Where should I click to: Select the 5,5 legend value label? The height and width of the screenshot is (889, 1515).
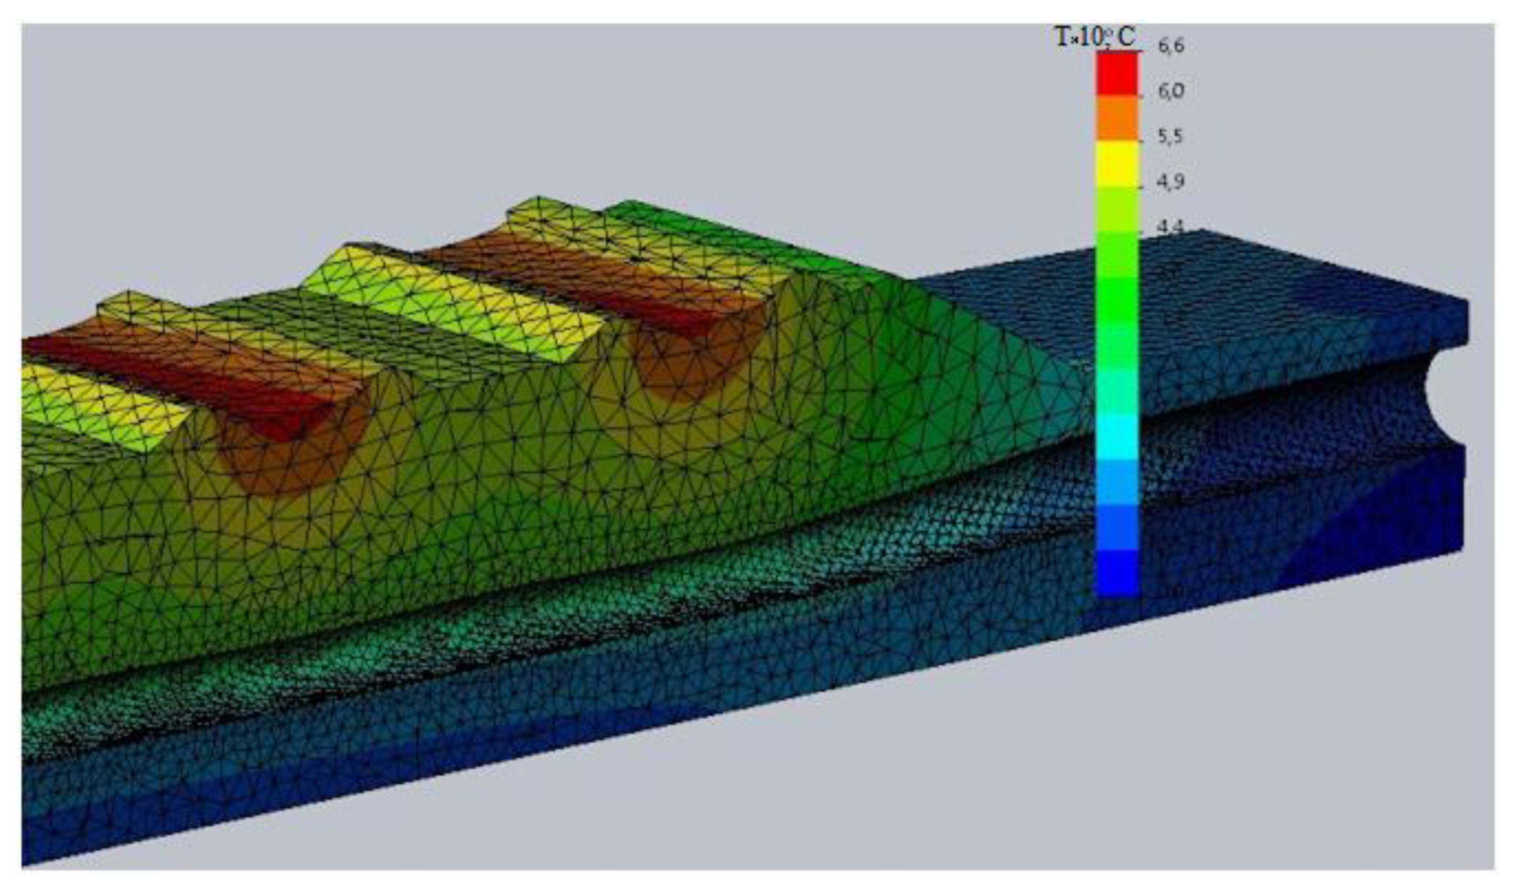pos(1170,137)
